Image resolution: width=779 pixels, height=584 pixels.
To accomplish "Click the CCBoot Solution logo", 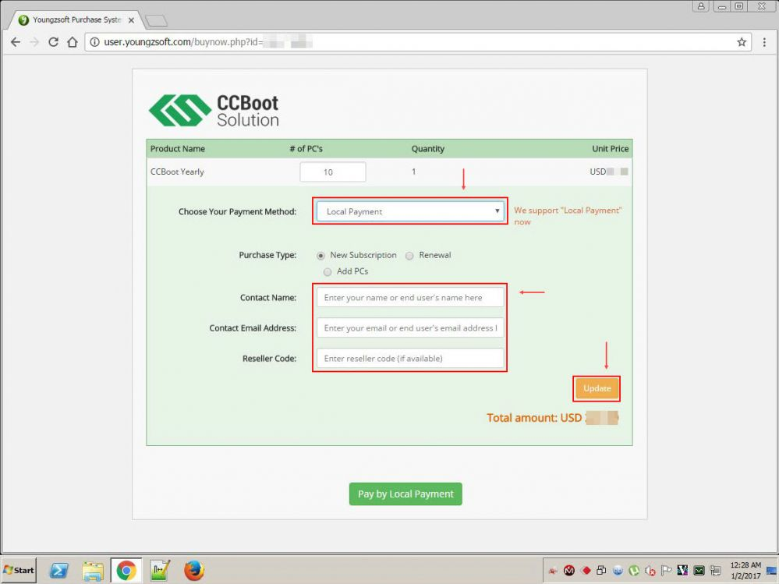I will tap(214, 111).
